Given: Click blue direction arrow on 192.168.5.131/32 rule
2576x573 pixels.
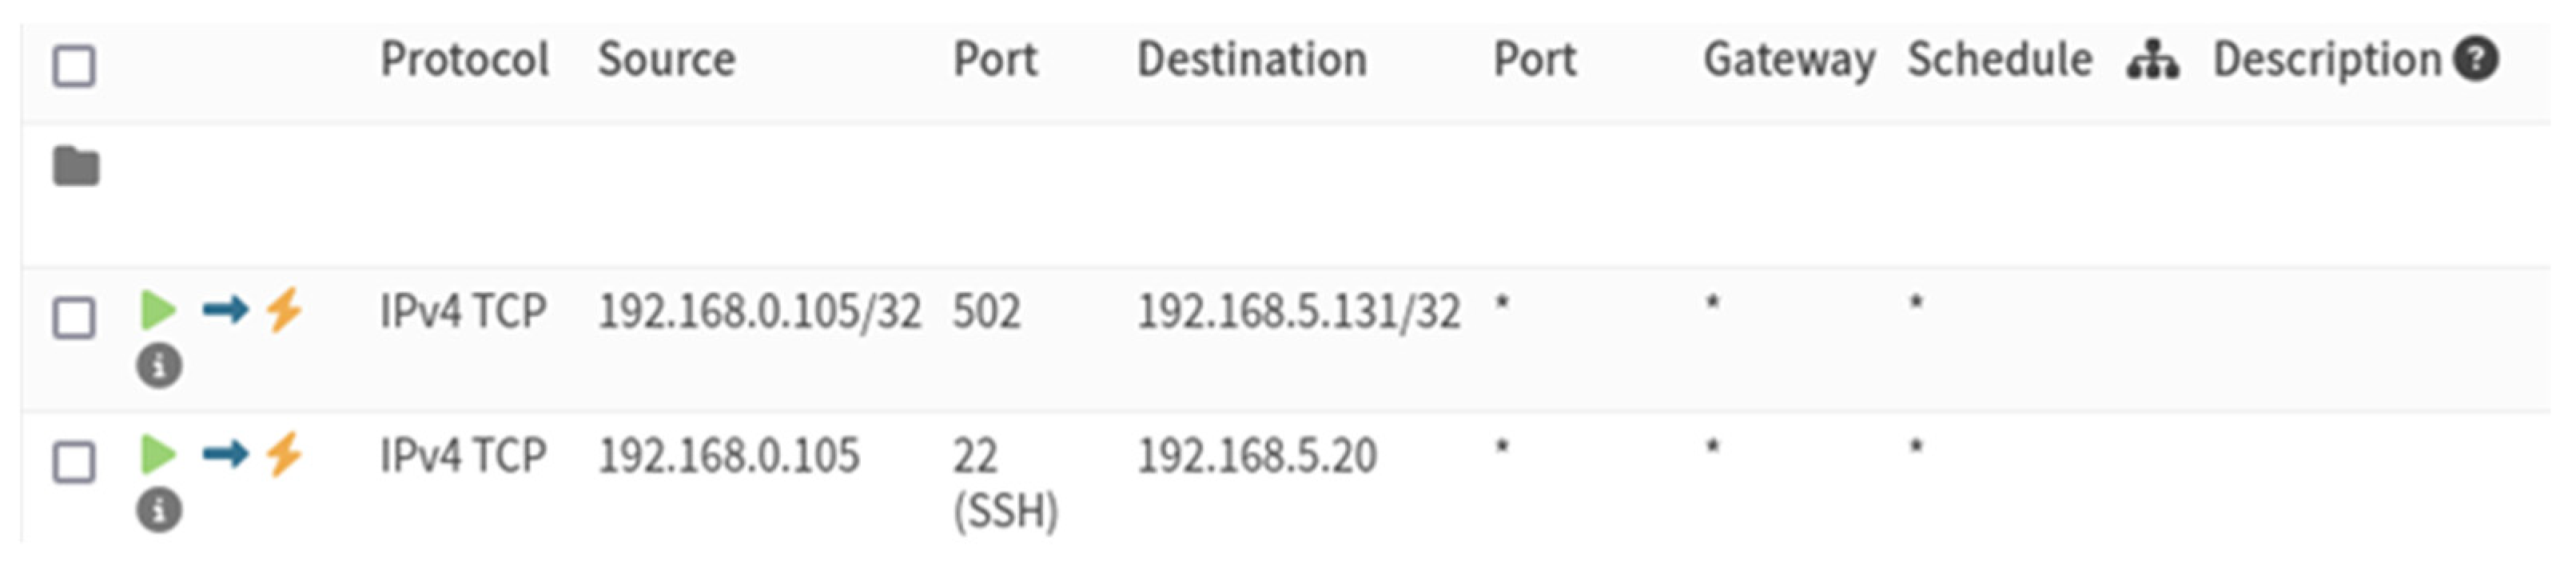Looking at the screenshot, I should pos(225,310).
